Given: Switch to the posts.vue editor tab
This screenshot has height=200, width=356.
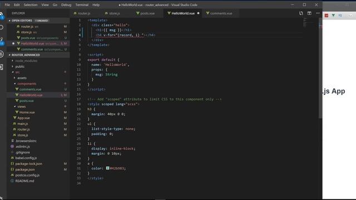Looking at the screenshot, I should 148,13.
